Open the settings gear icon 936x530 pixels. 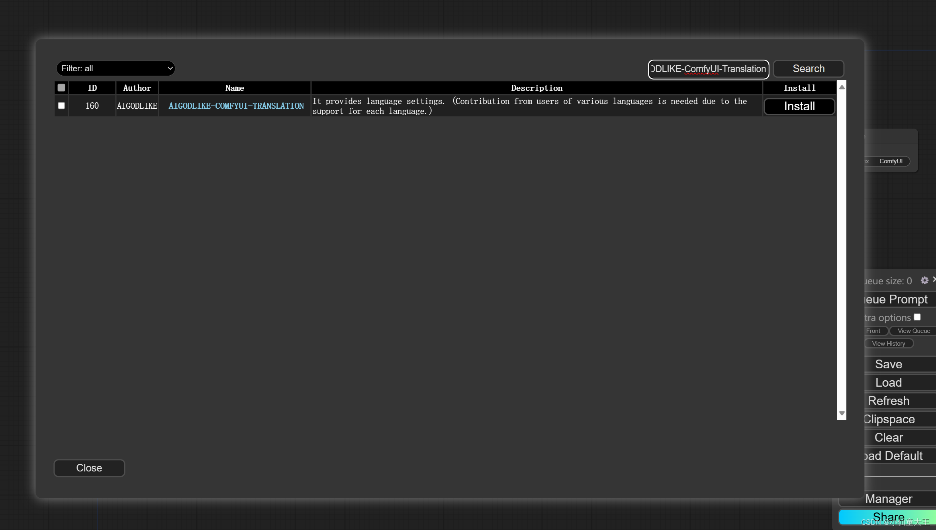click(924, 281)
